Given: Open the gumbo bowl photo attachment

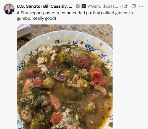Looking at the screenshot, I should [x=65, y=77].
